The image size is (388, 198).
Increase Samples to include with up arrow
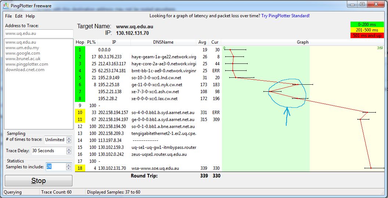coord(69,165)
